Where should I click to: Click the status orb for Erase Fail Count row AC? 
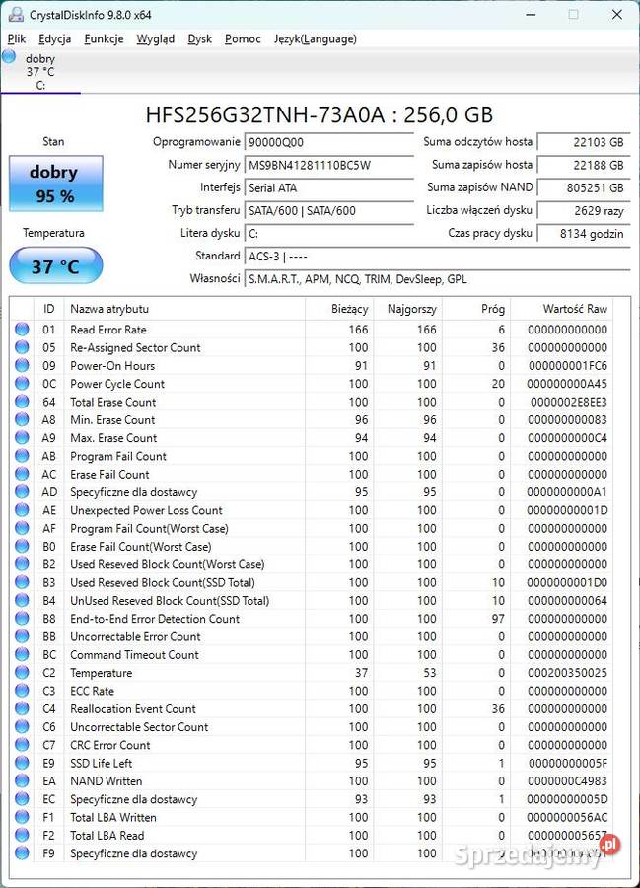[22, 474]
